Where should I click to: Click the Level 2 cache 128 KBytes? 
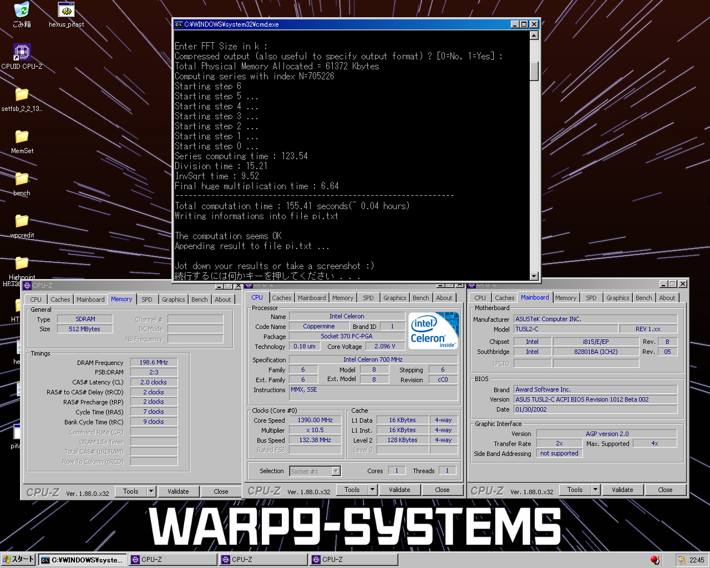402,440
